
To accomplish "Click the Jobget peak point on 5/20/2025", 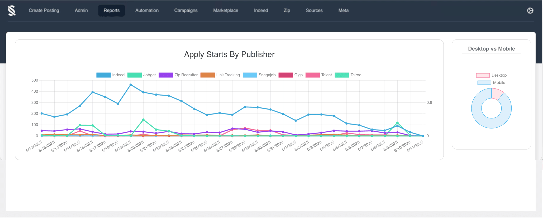I will pyautogui.click(x=143, y=120).
